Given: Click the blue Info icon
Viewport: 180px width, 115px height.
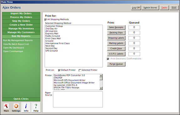Looking at the screenshot, I should tap(26, 106).
